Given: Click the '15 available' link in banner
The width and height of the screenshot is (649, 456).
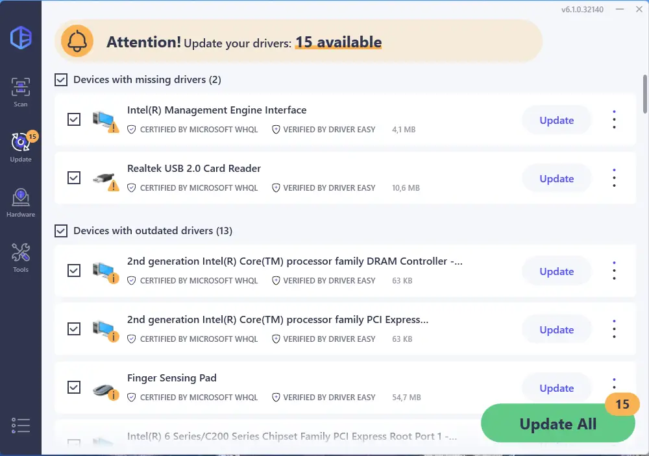Looking at the screenshot, I should click(x=338, y=42).
